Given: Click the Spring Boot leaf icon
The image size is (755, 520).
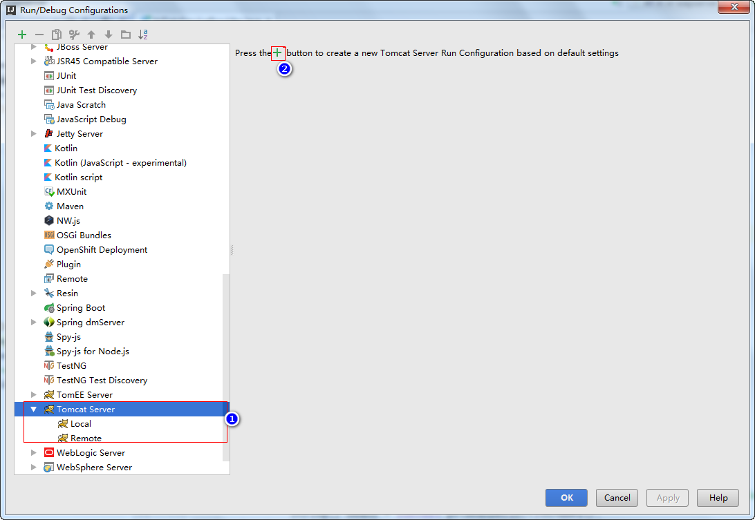Looking at the screenshot, I should 48,308.
